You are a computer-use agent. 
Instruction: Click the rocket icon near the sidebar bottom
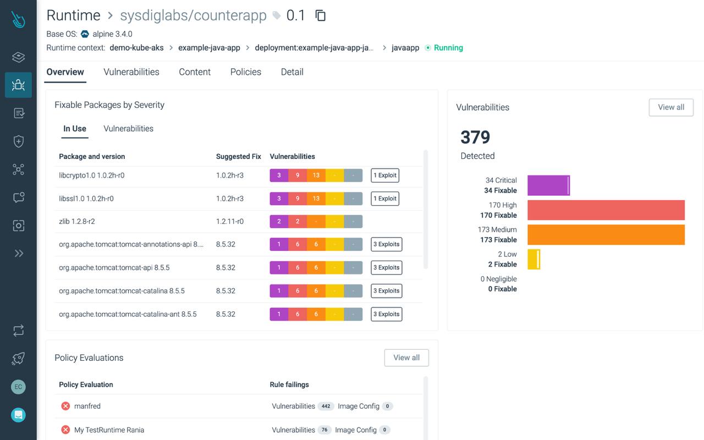pyautogui.click(x=18, y=359)
